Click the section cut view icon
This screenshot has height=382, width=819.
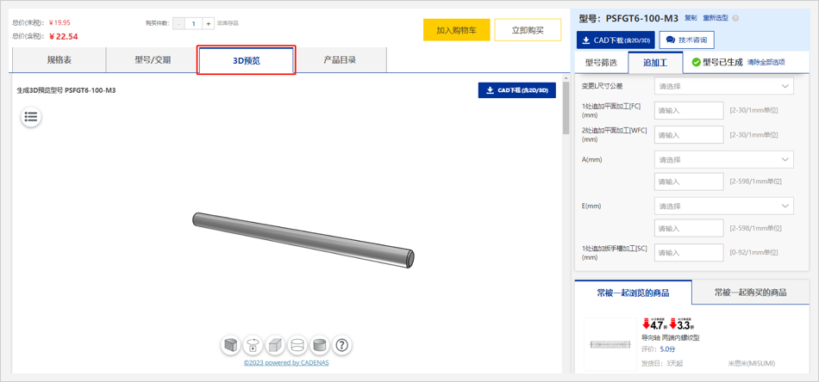pyautogui.click(x=230, y=345)
